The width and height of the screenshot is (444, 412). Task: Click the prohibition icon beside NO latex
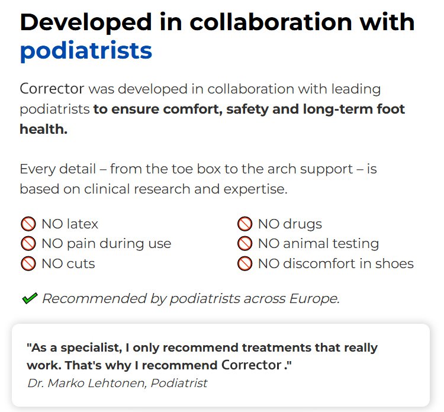point(28,224)
